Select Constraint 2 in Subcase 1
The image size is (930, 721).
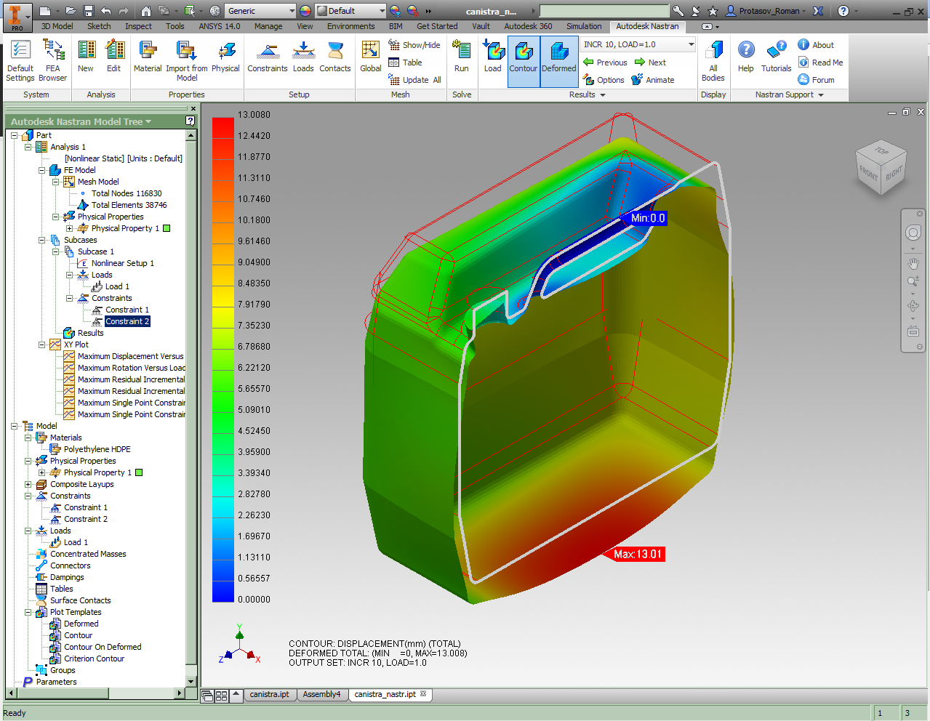[x=127, y=321]
